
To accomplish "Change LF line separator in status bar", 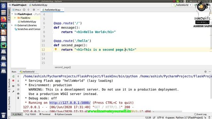I will (154, 118).
